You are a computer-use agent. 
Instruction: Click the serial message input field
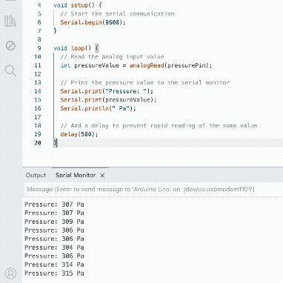(x=153, y=190)
